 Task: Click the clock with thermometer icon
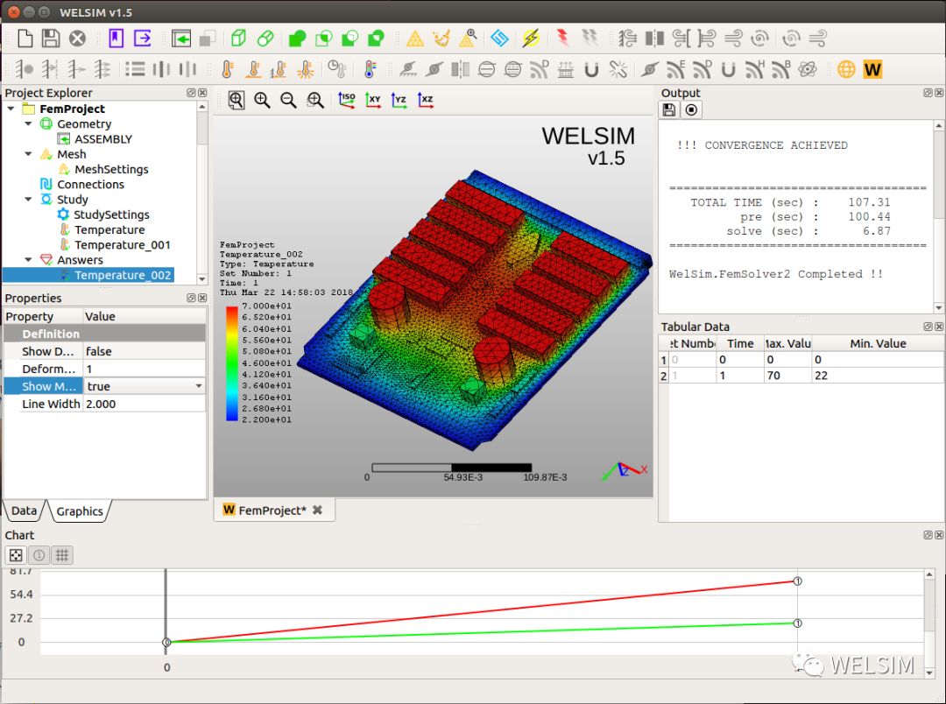click(337, 69)
